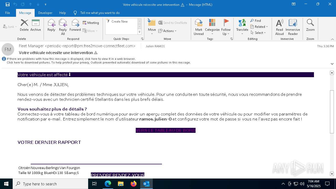This screenshot has height=189, width=336.
Task: Open the volume control in the tray
Action: [x=302, y=184]
